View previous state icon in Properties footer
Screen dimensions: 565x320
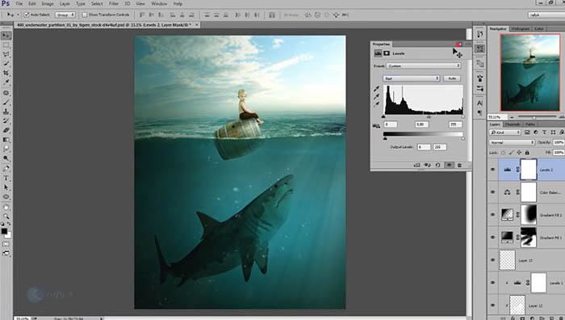[427, 165]
